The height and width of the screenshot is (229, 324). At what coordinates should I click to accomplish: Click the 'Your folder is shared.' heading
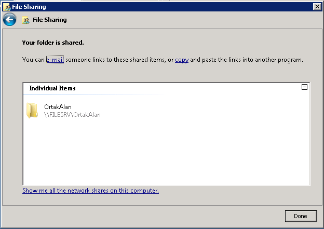[53, 43]
